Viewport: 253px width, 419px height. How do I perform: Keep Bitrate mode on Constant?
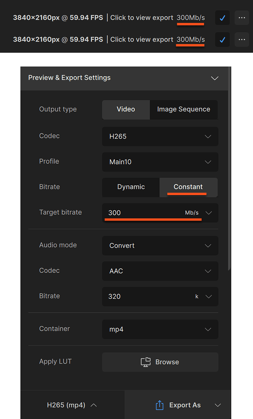tap(188, 187)
